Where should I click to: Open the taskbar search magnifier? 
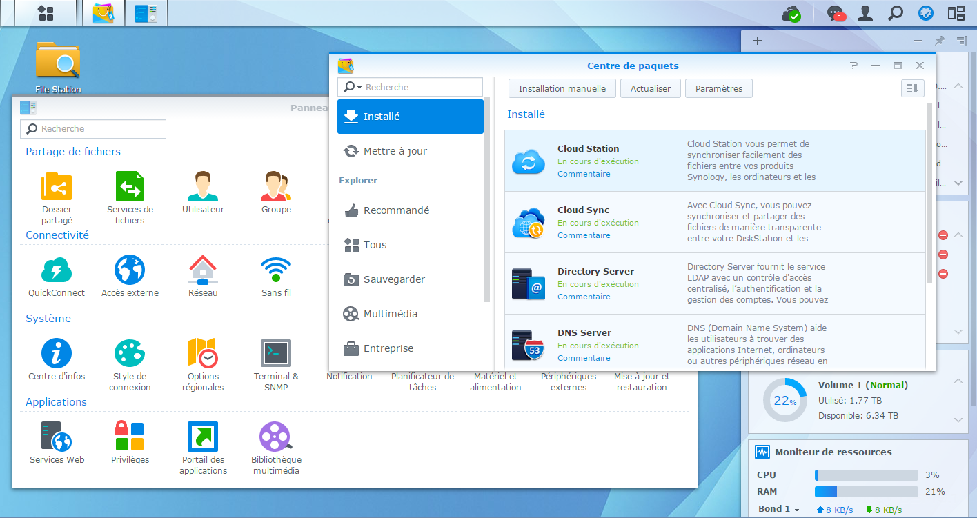click(896, 13)
